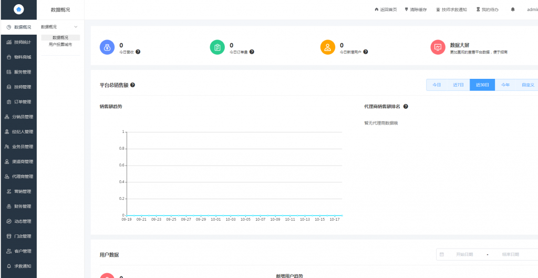Click the blue 今日营收 money bag icon
Screen dimensions: 538x278
[x=107, y=47]
